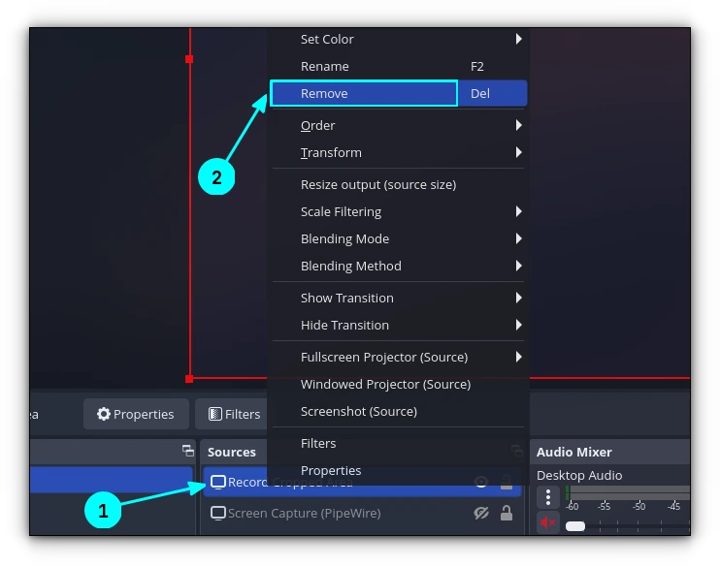This screenshot has width=720, height=567.
Task: Open the Order submenu
Action: [x=398, y=125]
